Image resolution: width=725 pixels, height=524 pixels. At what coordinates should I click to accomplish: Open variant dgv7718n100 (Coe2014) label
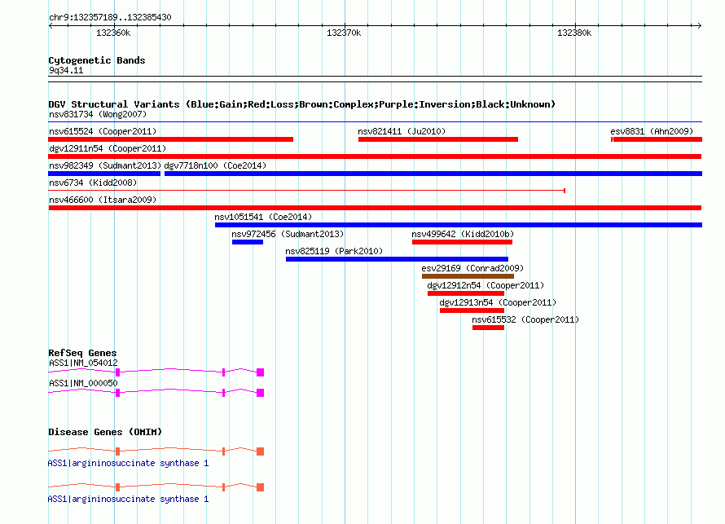215,165
